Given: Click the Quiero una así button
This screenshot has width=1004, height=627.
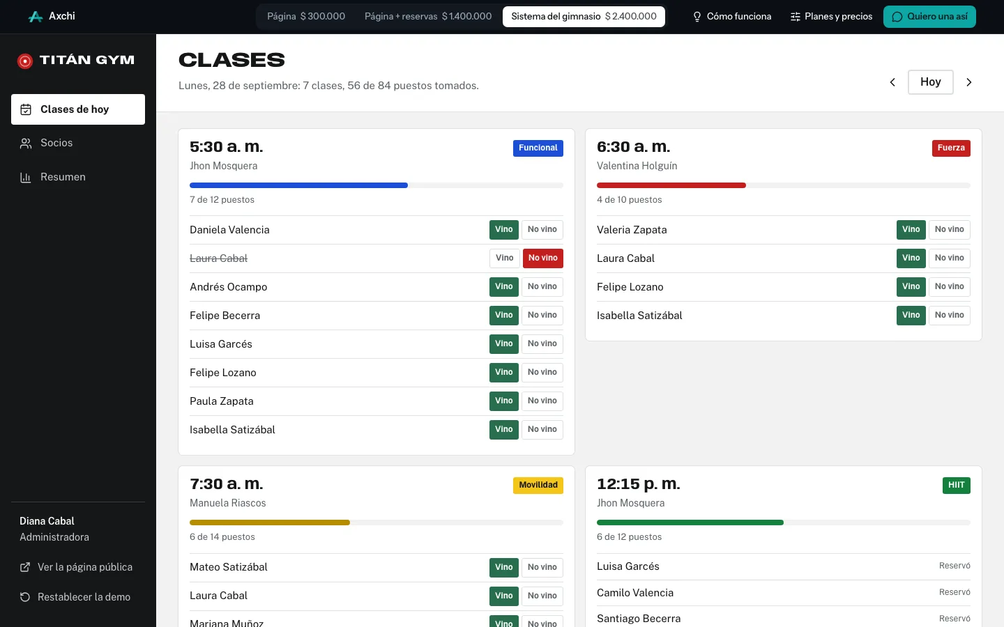Looking at the screenshot, I should [x=929, y=17].
